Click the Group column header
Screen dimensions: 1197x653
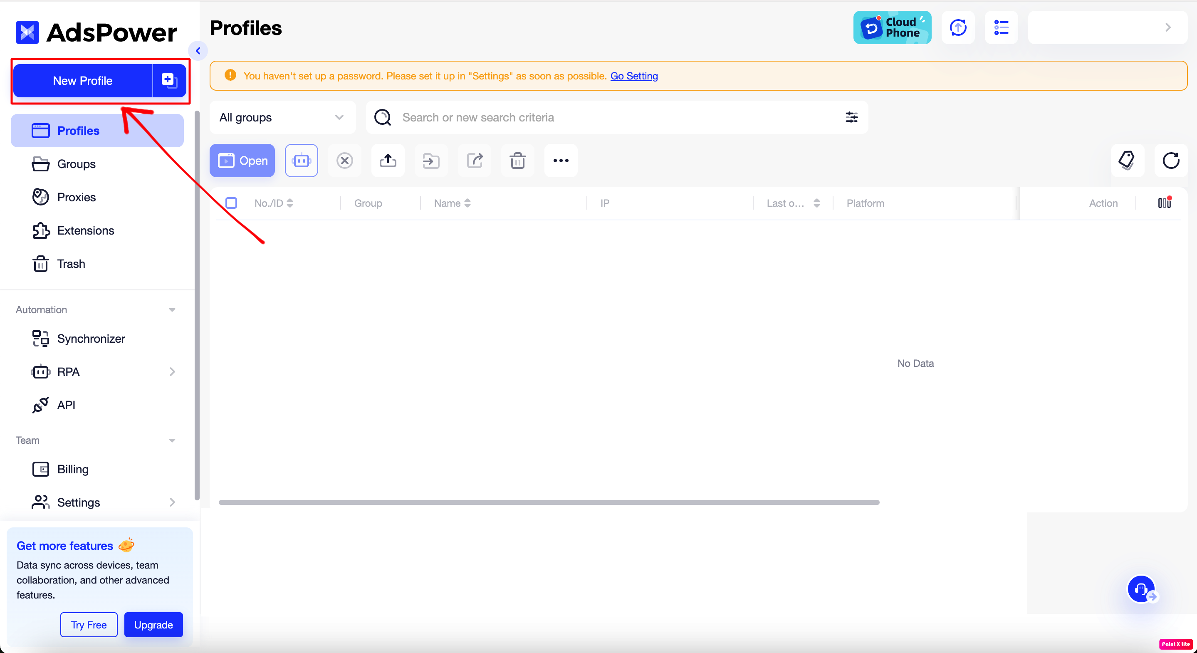click(x=368, y=203)
